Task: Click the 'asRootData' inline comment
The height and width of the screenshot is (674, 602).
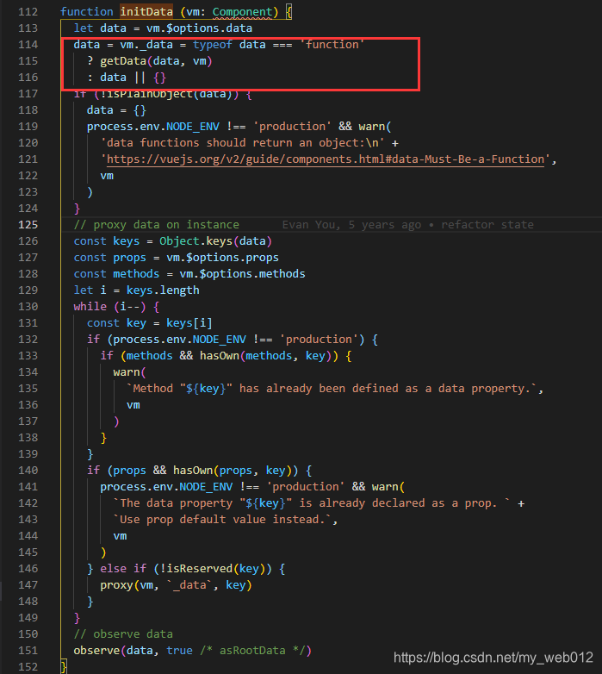Action: pyautogui.click(x=252, y=651)
